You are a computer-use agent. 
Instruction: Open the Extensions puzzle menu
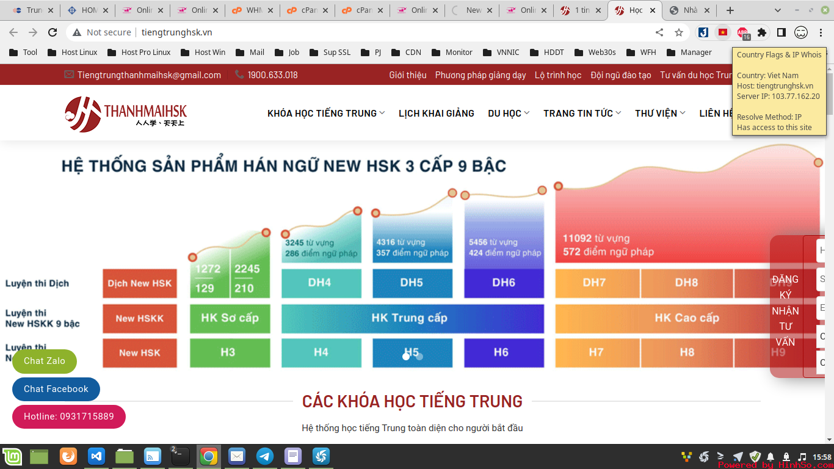click(x=762, y=32)
